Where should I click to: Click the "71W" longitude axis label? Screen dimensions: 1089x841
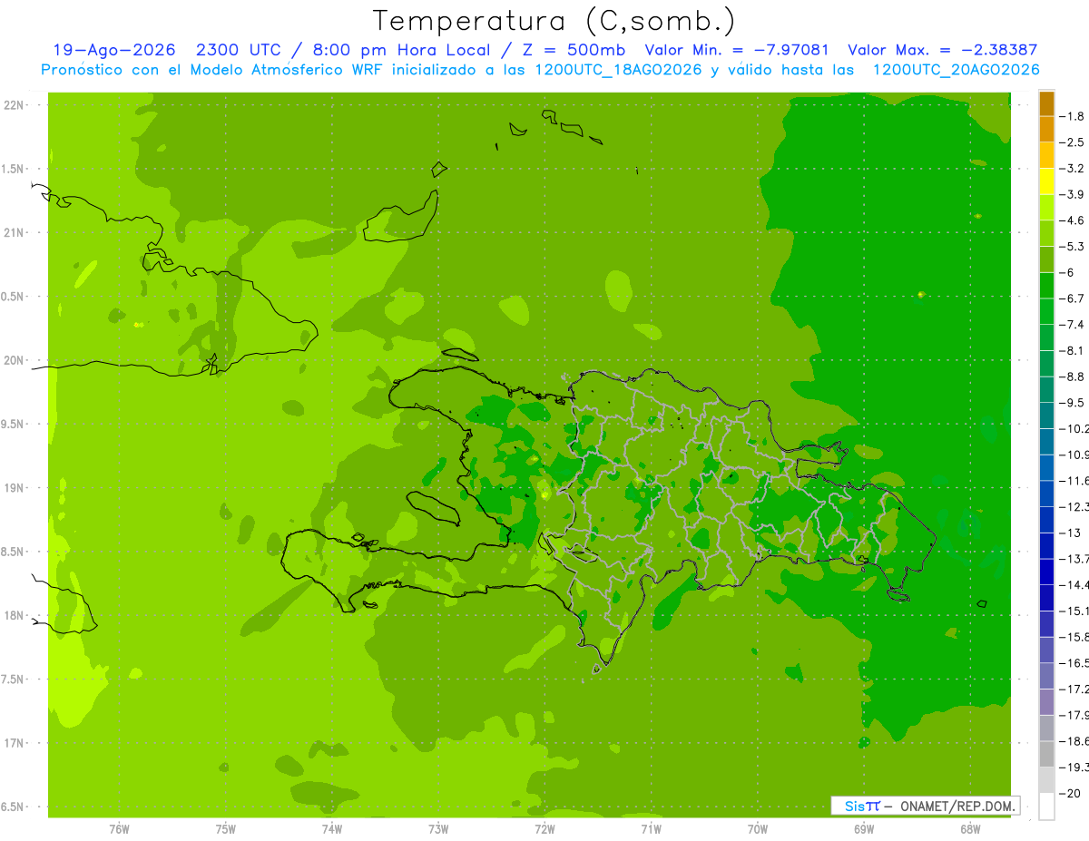(x=651, y=827)
